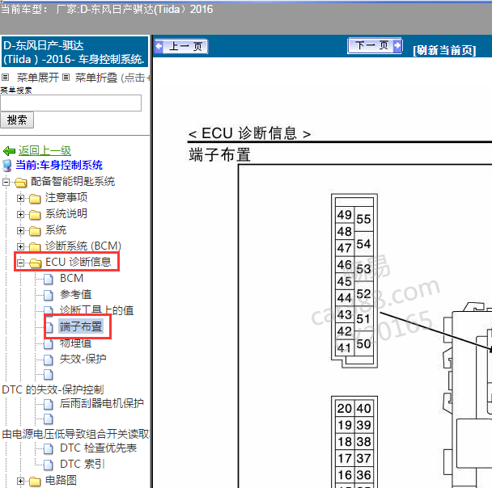Go to next page with 下一页 button
Screen dimensions: 492x488
pyautogui.click(x=375, y=46)
